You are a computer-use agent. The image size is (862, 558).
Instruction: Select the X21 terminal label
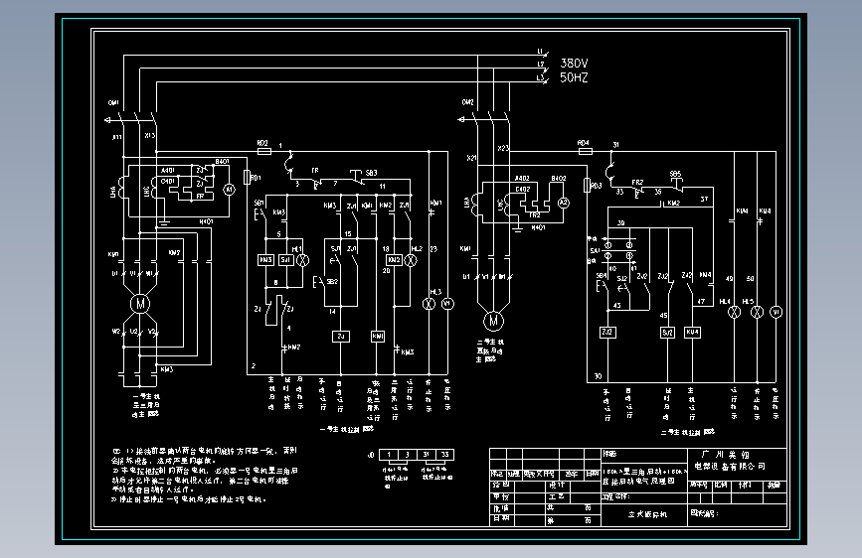[471, 158]
